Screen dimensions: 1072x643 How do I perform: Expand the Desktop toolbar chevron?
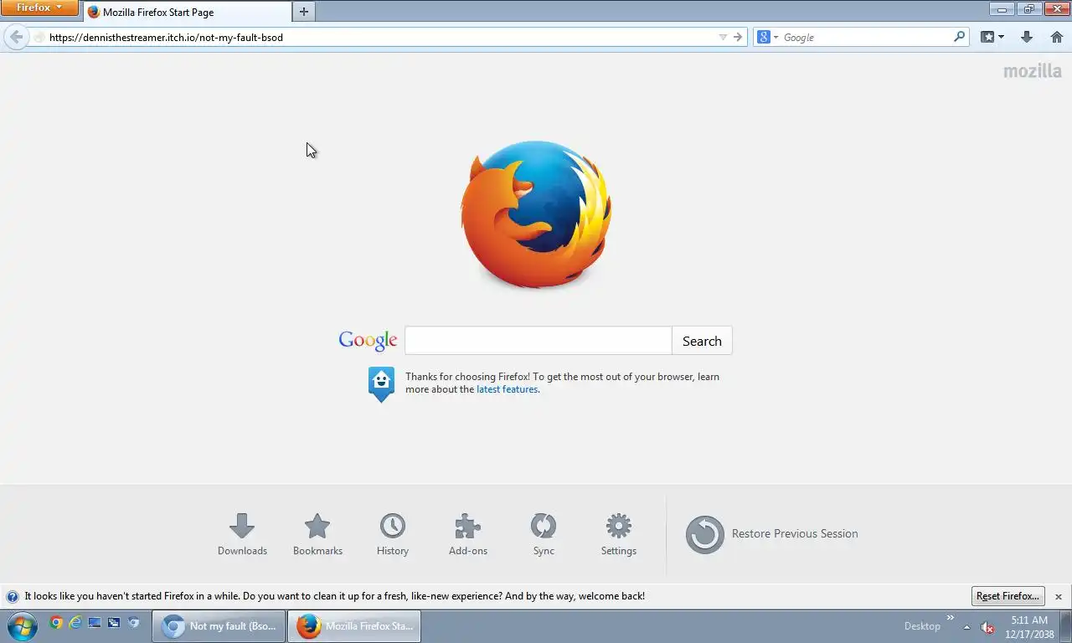pos(951,619)
